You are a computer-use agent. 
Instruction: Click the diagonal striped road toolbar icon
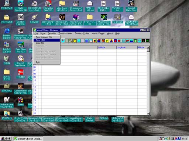coord(71,41)
